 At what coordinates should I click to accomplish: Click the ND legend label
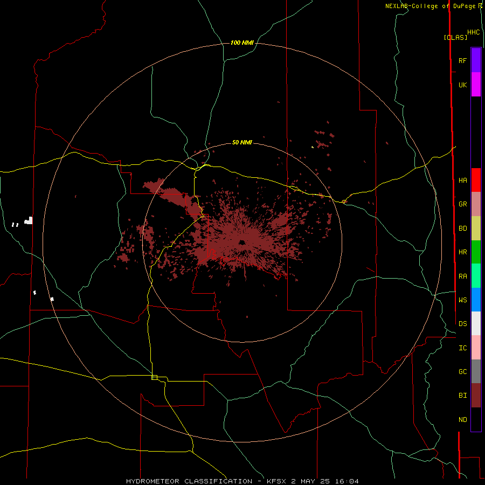pyautogui.click(x=462, y=420)
